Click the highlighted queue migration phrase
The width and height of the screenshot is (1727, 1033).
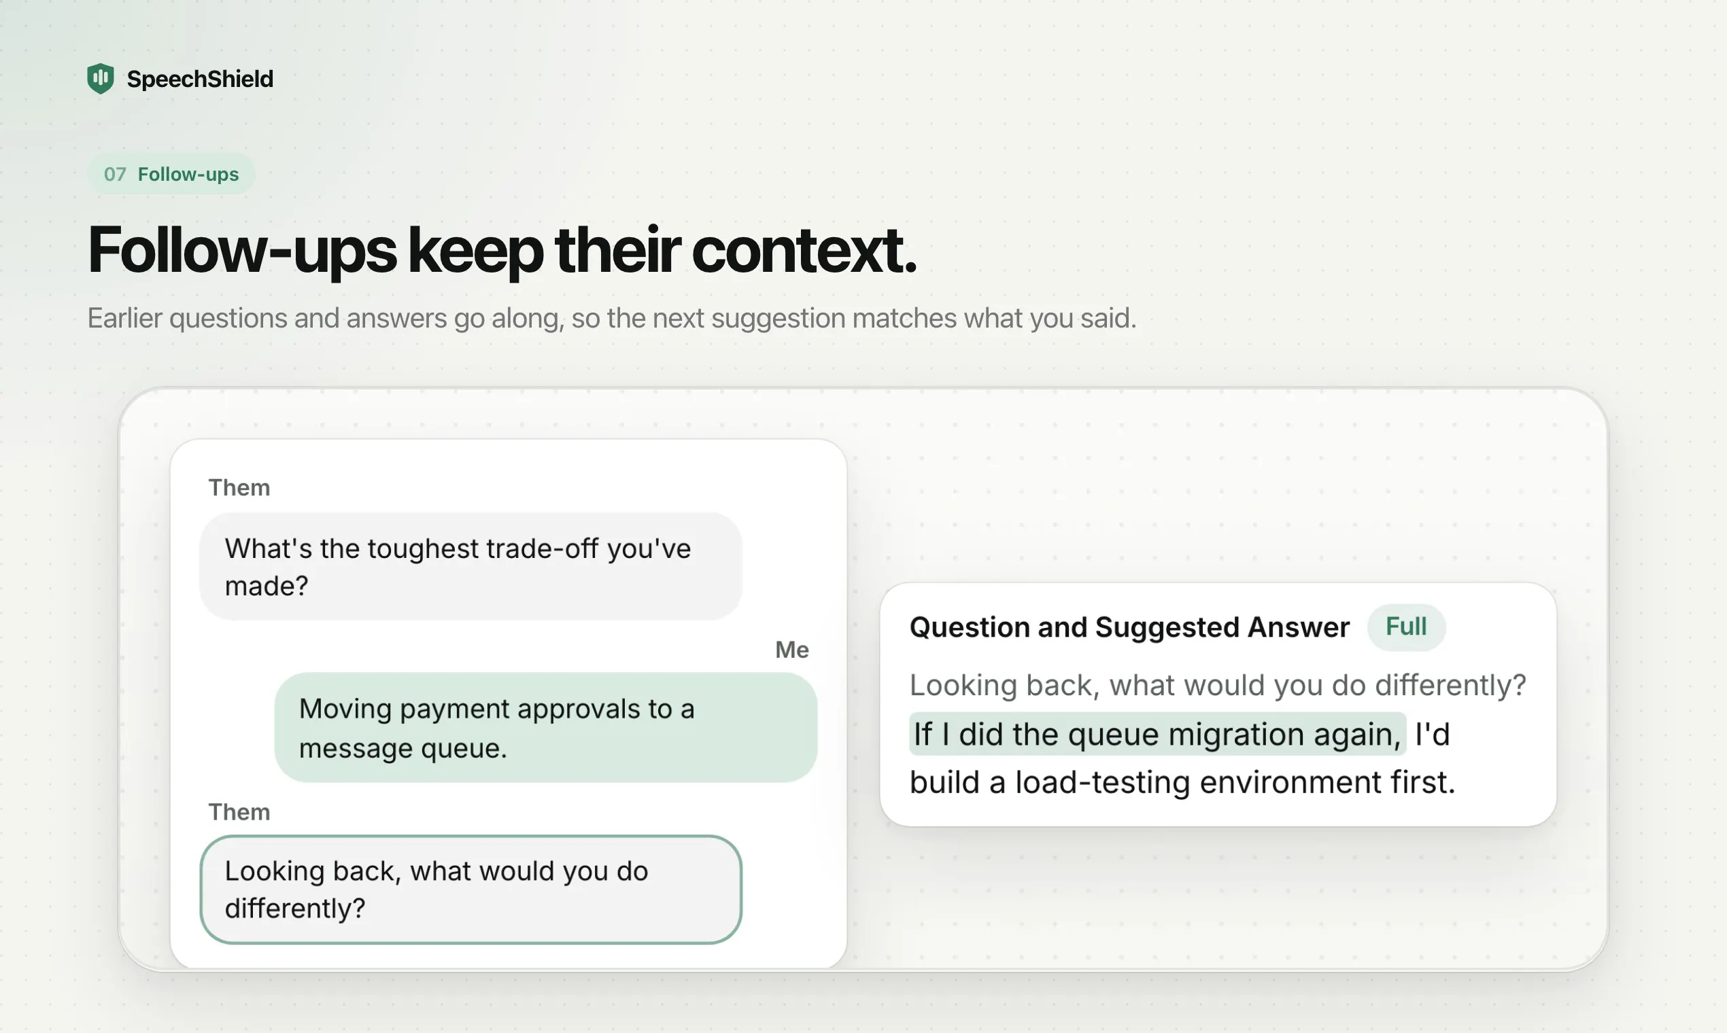tap(1157, 735)
